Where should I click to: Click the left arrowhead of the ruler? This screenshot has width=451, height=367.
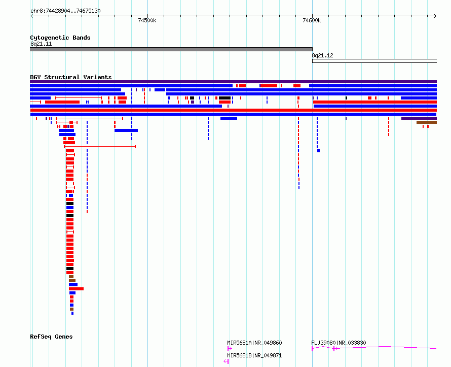31,16
